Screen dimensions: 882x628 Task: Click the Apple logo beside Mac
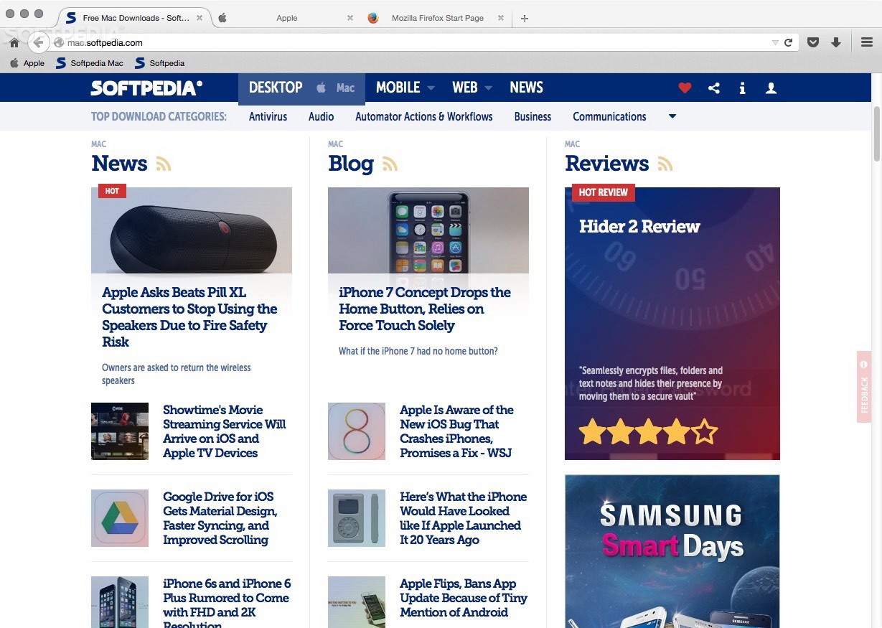coord(322,88)
